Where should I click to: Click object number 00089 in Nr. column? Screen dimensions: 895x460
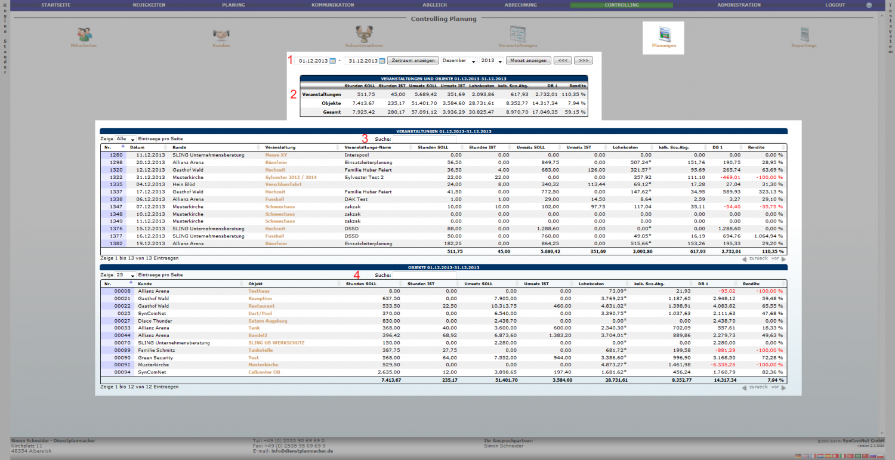(122, 350)
